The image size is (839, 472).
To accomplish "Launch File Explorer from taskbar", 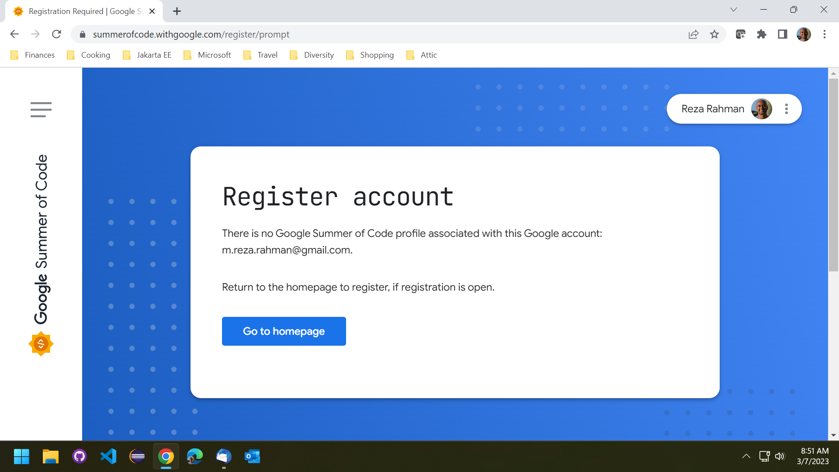I will (x=51, y=457).
